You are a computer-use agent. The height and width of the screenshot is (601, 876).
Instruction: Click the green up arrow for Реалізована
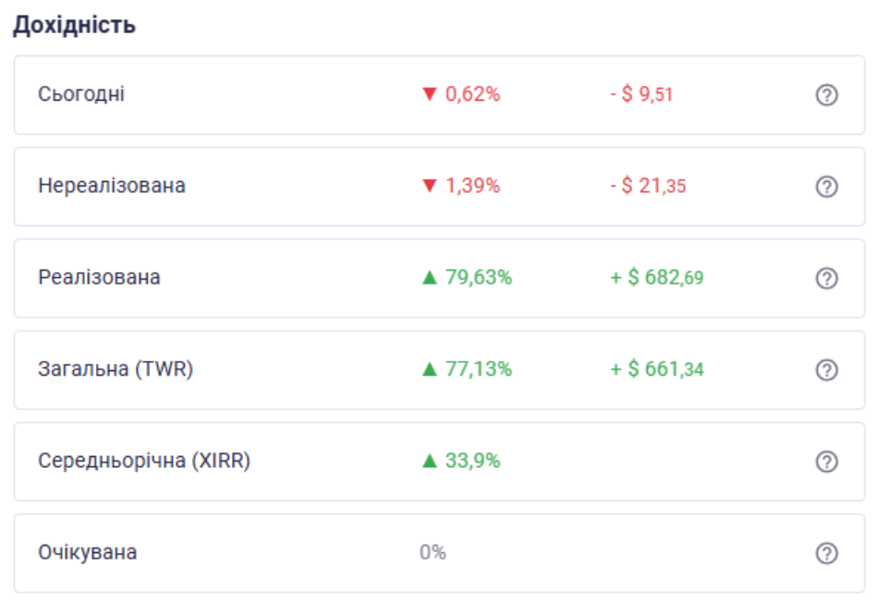click(428, 278)
